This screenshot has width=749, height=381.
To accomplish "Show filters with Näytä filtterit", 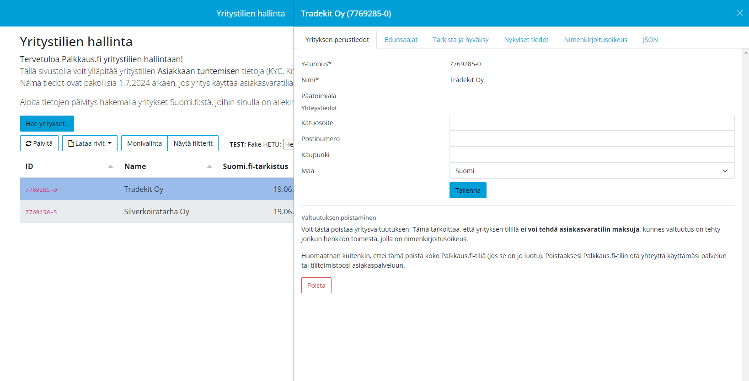I will coord(193,143).
